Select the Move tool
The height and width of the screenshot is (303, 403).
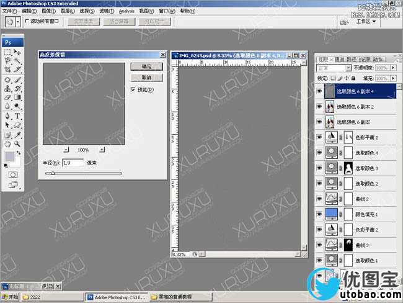[17, 52]
